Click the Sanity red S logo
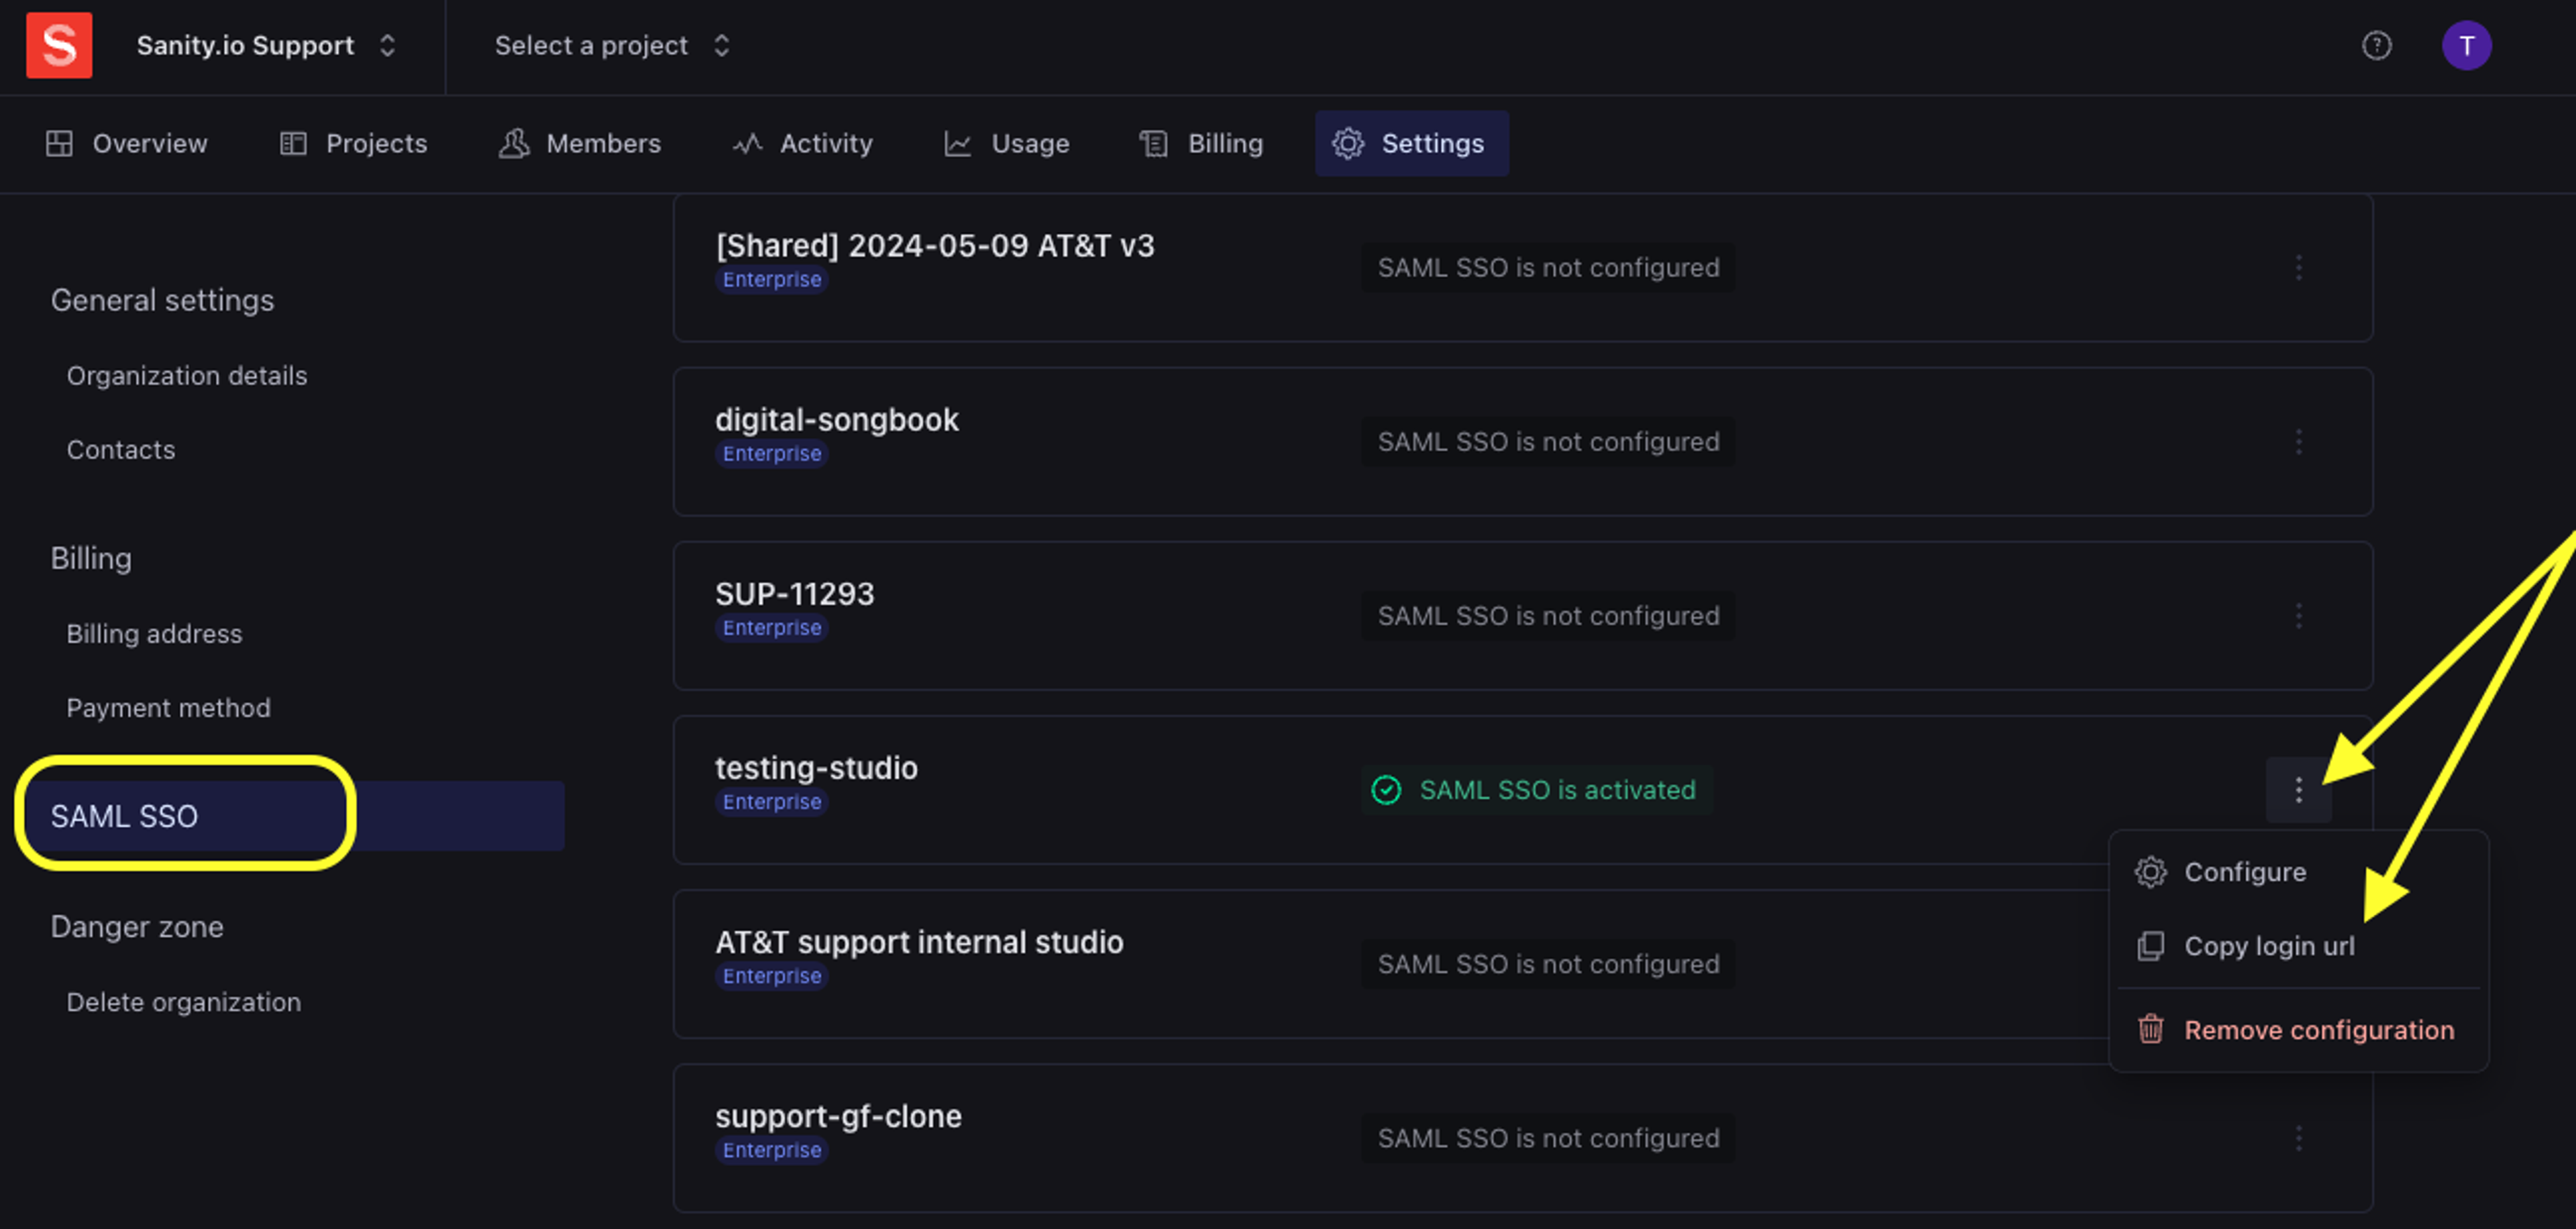Screen dimensions: 2576x1229 59,45
